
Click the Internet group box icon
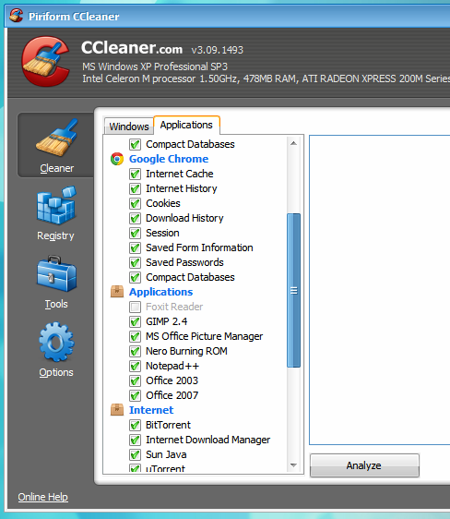(117, 410)
